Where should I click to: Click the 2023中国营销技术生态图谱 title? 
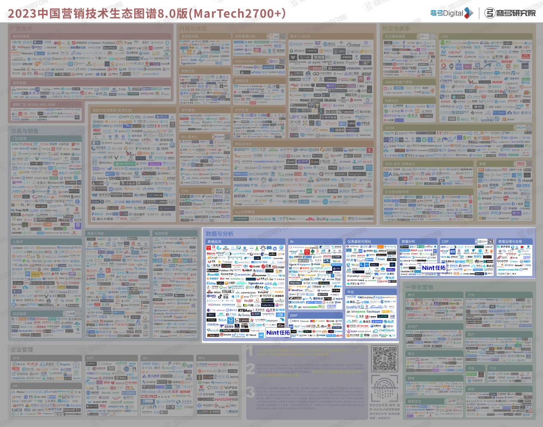tap(146, 13)
